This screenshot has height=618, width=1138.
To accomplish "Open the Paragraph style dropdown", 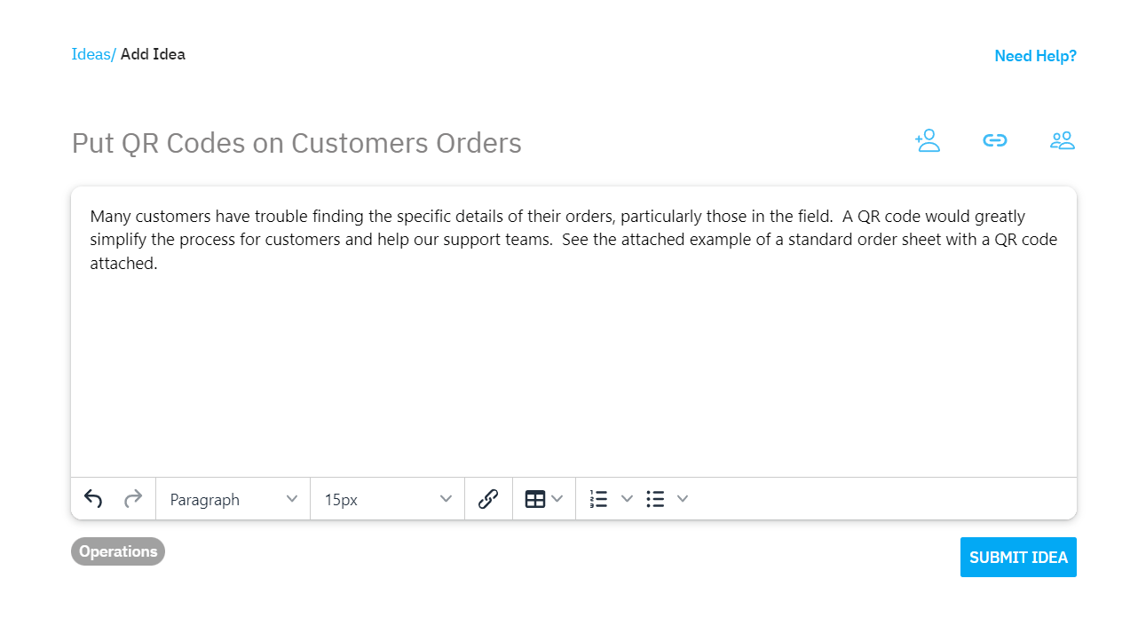I will [x=233, y=499].
